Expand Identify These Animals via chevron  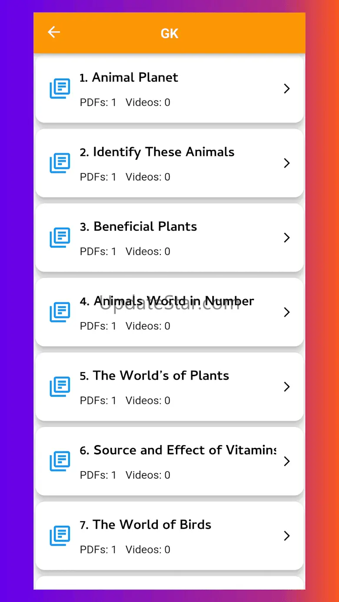pos(286,163)
